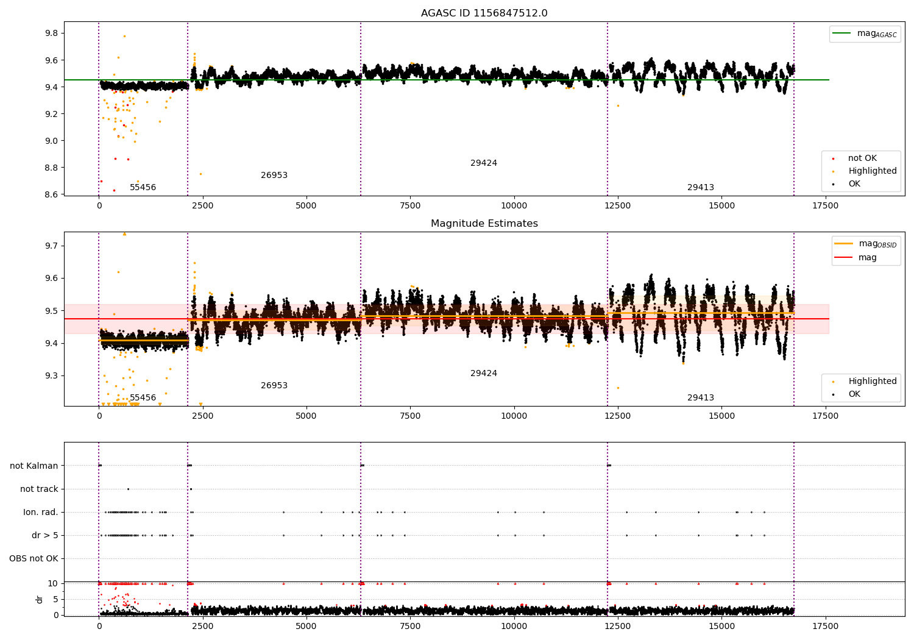The width and height of the screenshot is (914, 640).
Task: Select the red "mag" legend label in middle plot
Action: (868, 258)
